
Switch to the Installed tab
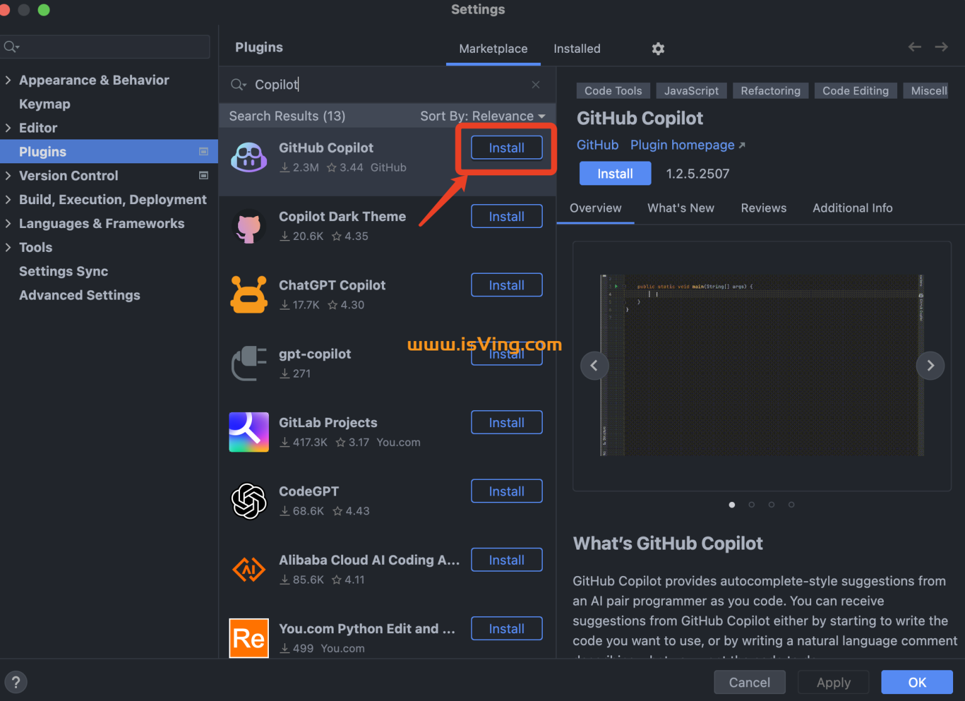point(576,48)
